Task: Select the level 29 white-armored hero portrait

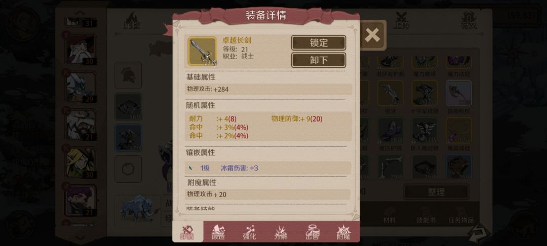Action: 80,87
